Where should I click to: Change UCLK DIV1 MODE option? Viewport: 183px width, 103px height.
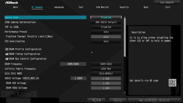[106, 74]
